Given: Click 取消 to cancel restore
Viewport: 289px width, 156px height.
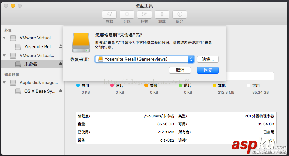Looking at the screenshot, I should 180,70.
